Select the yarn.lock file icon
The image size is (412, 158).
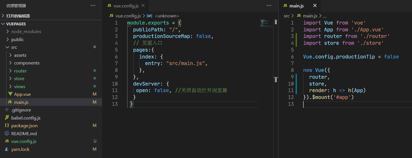point(7,149)
